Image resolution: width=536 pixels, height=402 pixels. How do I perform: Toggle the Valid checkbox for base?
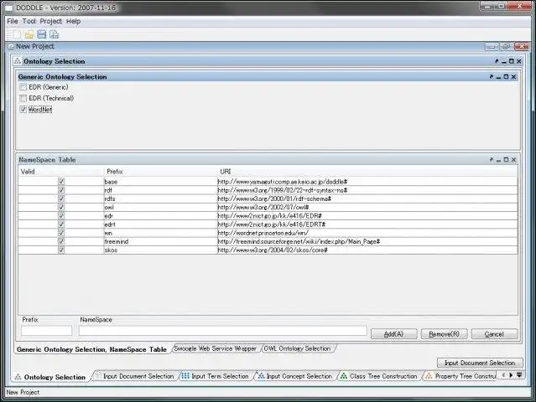coord(61,182)
